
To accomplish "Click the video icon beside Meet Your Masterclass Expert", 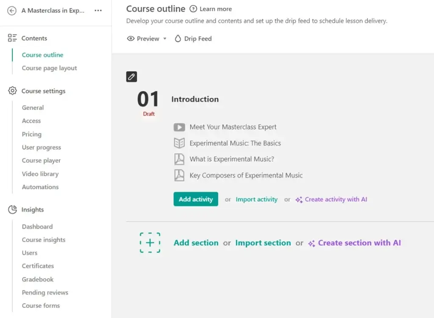I will (180, 127).
